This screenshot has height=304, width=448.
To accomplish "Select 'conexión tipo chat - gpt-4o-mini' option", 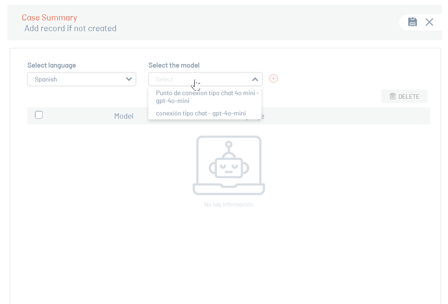I will 201,113.
